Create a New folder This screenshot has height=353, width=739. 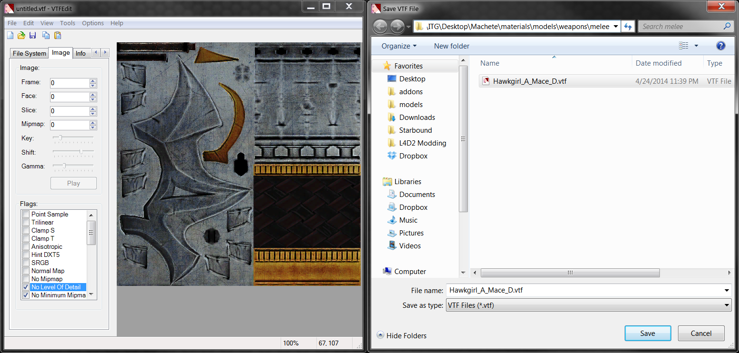pyautogui.click(x=452, y=46)
